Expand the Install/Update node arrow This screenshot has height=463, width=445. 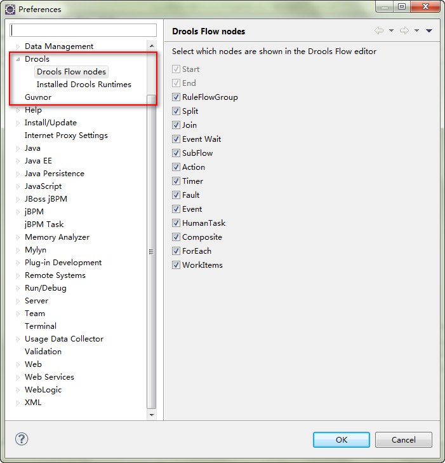(18, 123)
